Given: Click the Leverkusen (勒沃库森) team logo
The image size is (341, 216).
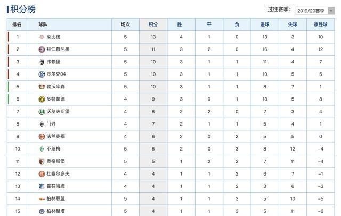Looking at the screenshot, I should pos(42,87).
